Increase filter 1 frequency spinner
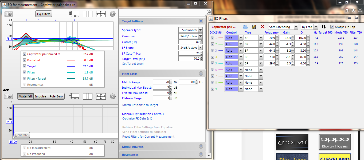The width and height of the screenshot is (364, 160). point(277,36)
